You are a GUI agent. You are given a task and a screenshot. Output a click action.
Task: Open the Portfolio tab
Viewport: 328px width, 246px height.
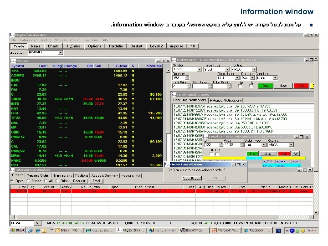pos(116,46)
